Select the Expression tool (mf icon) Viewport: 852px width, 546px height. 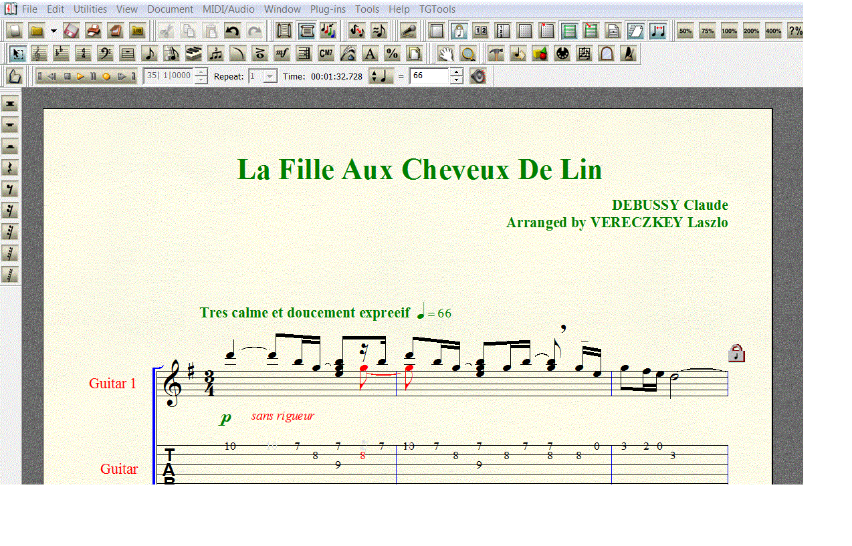pos(282,54)
